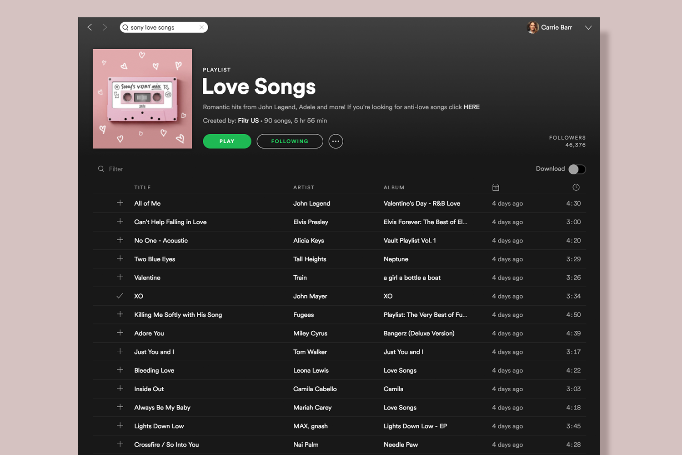Viewport: 682px width, 455px height.
Task: Open artist Tall Heights
Action: pos(310,259)
